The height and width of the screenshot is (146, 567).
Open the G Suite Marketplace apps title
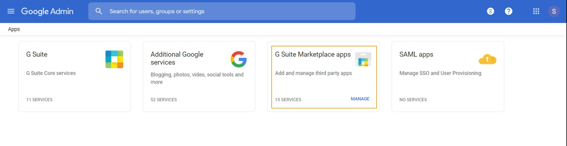click(x=313, y=54)
